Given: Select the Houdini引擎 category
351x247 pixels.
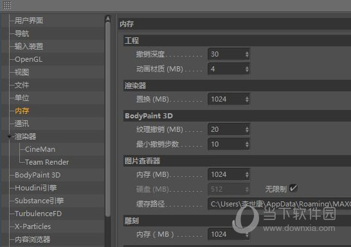Looking at the screenshot, I should tap(36, 188).
